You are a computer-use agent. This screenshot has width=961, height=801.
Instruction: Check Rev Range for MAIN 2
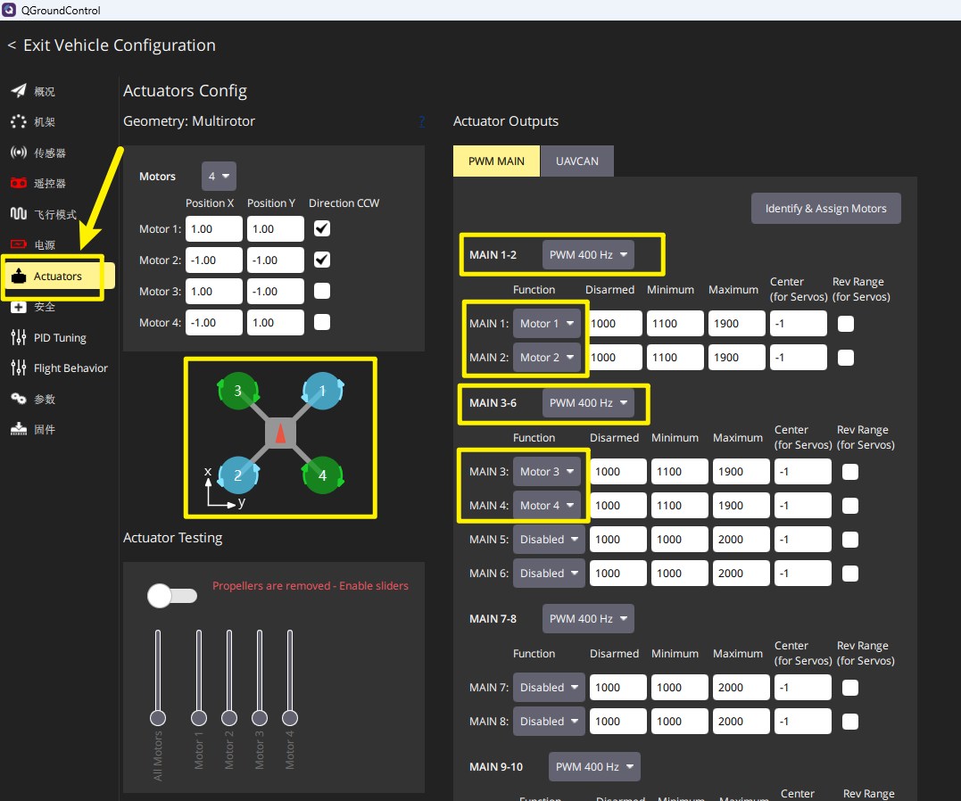[846, 358]
